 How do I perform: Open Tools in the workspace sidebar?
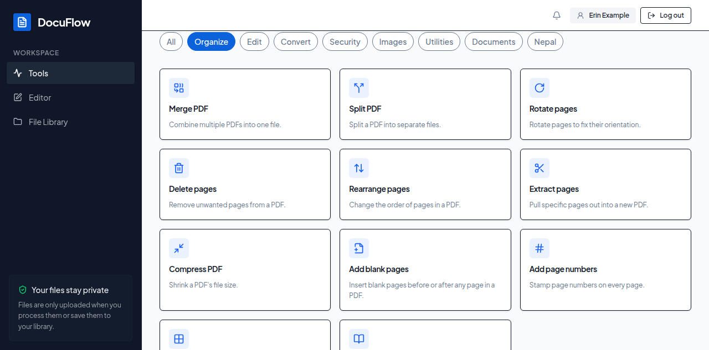[x=70, y=73]
